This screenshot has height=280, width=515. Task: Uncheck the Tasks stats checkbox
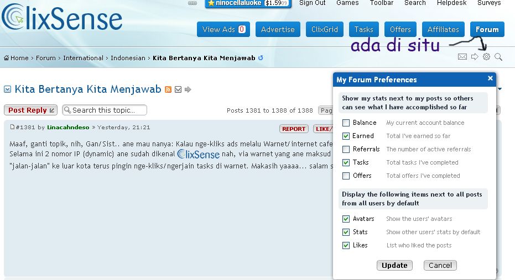click(x=346, y=162)
